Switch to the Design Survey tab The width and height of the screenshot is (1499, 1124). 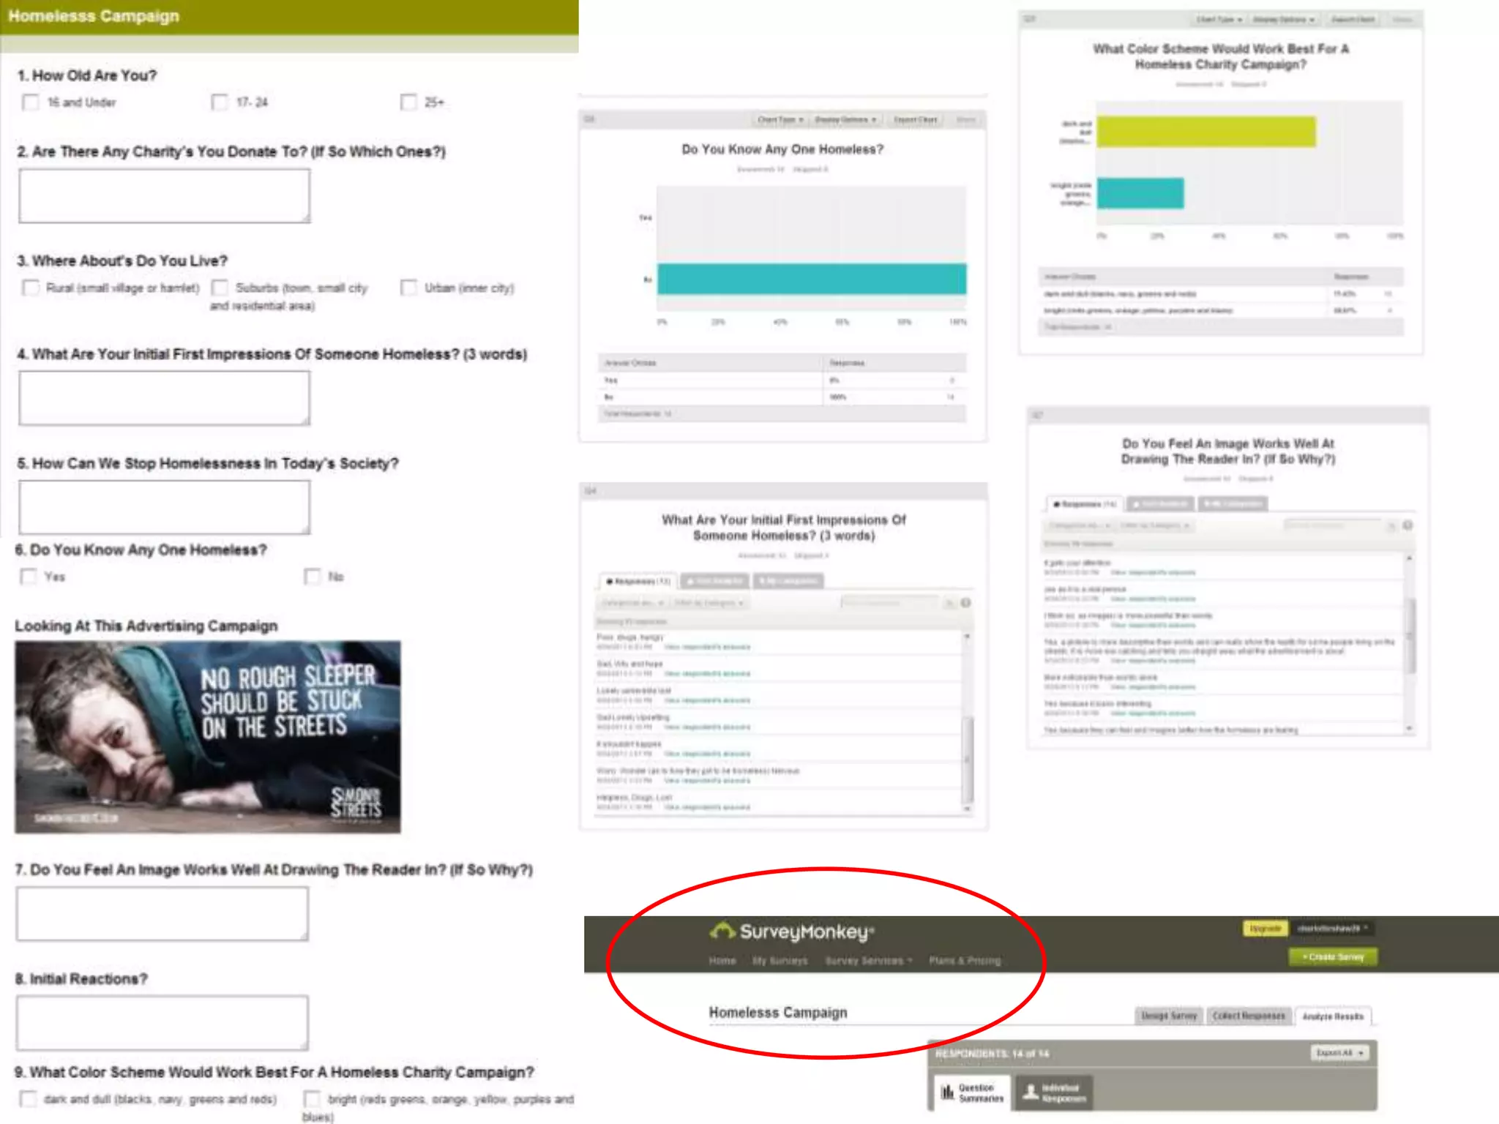1169,1016
